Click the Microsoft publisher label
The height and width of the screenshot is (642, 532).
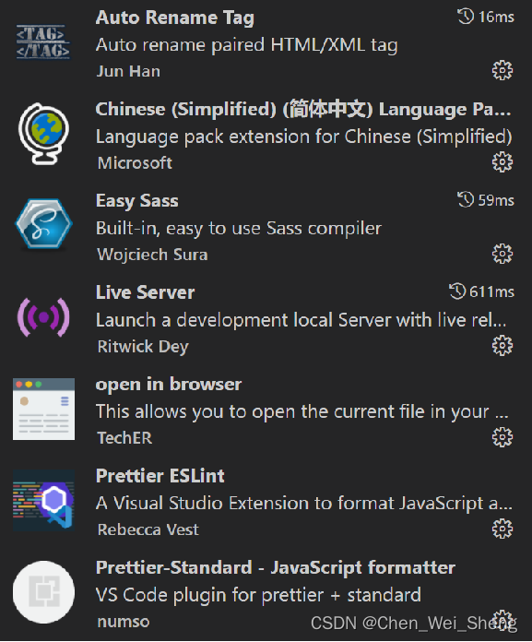coord(135,163)
